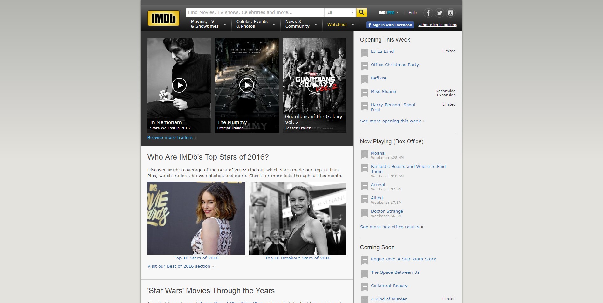Add A Kind of Murder to watchlist
The image size is (603, 303).
365,300
